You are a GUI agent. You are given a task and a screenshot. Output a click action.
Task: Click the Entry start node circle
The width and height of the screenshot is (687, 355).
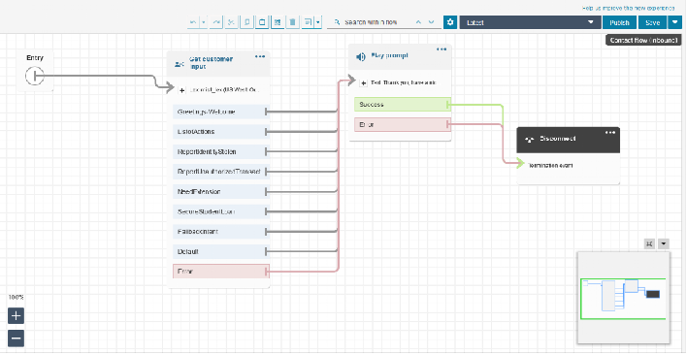pos(35,77)
